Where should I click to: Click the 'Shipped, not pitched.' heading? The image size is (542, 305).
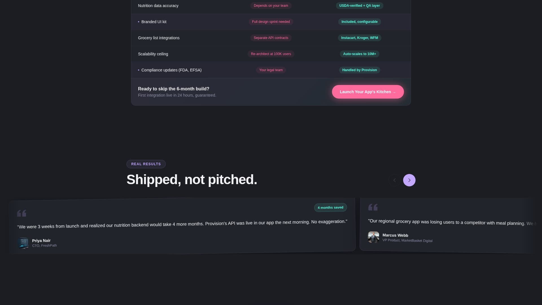[x=192, y=180]
